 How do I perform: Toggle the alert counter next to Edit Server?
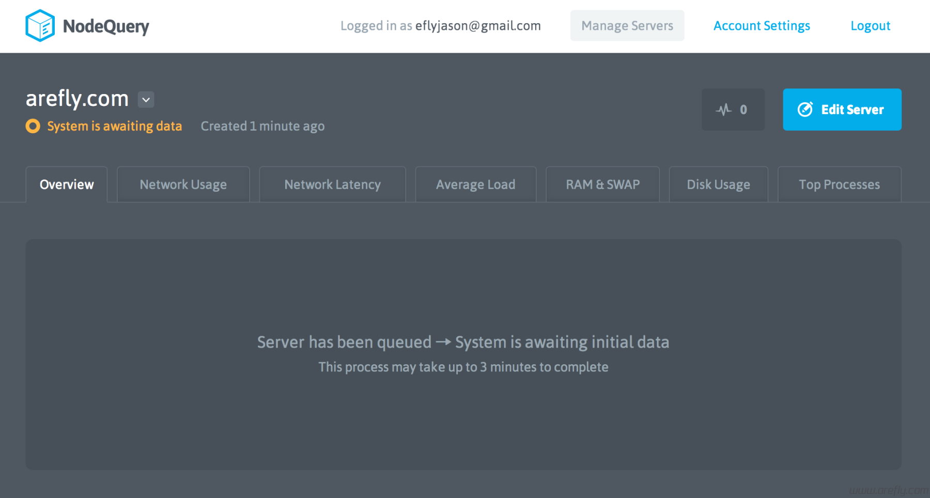click(733, 110)
